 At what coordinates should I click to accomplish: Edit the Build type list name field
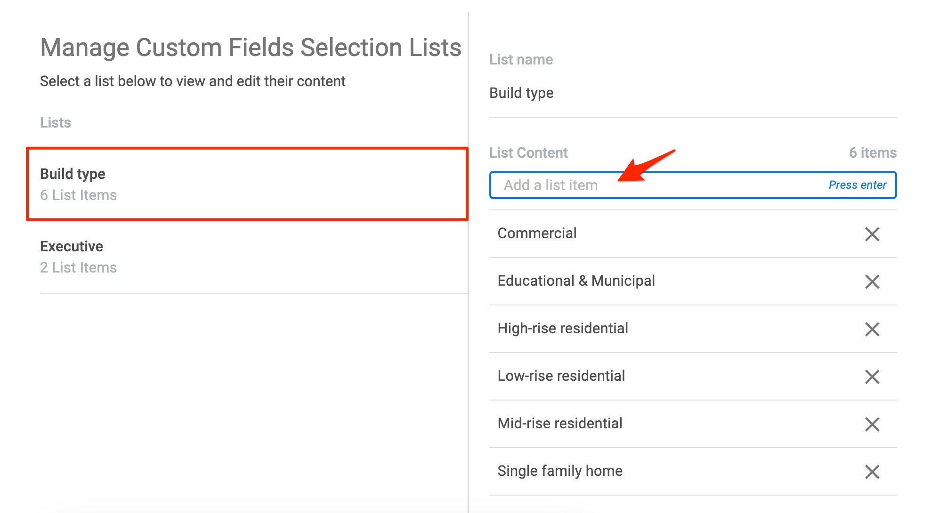click(x=693, y=93)
